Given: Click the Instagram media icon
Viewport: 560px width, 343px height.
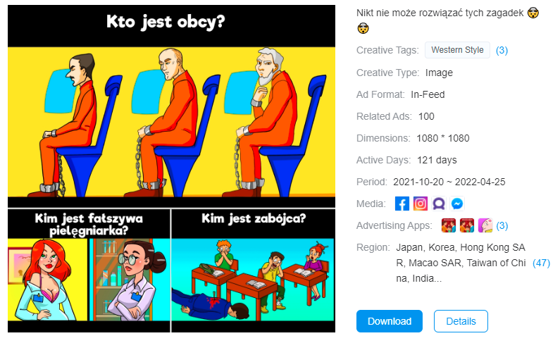Looking at the screenshot, I should point(421,204).
